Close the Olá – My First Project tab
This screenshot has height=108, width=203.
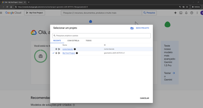25,2
